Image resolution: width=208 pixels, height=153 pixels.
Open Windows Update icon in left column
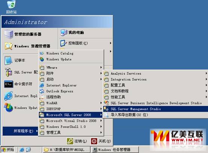(x=8, y=108)
